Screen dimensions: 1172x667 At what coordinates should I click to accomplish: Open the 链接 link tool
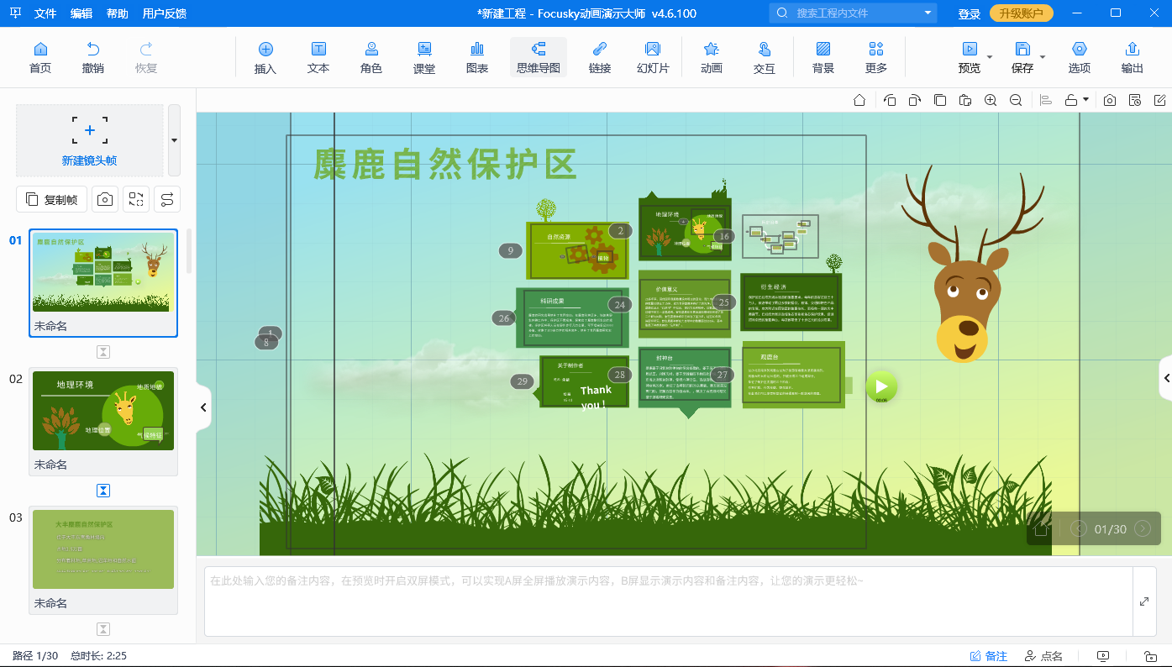click(600, 57)
